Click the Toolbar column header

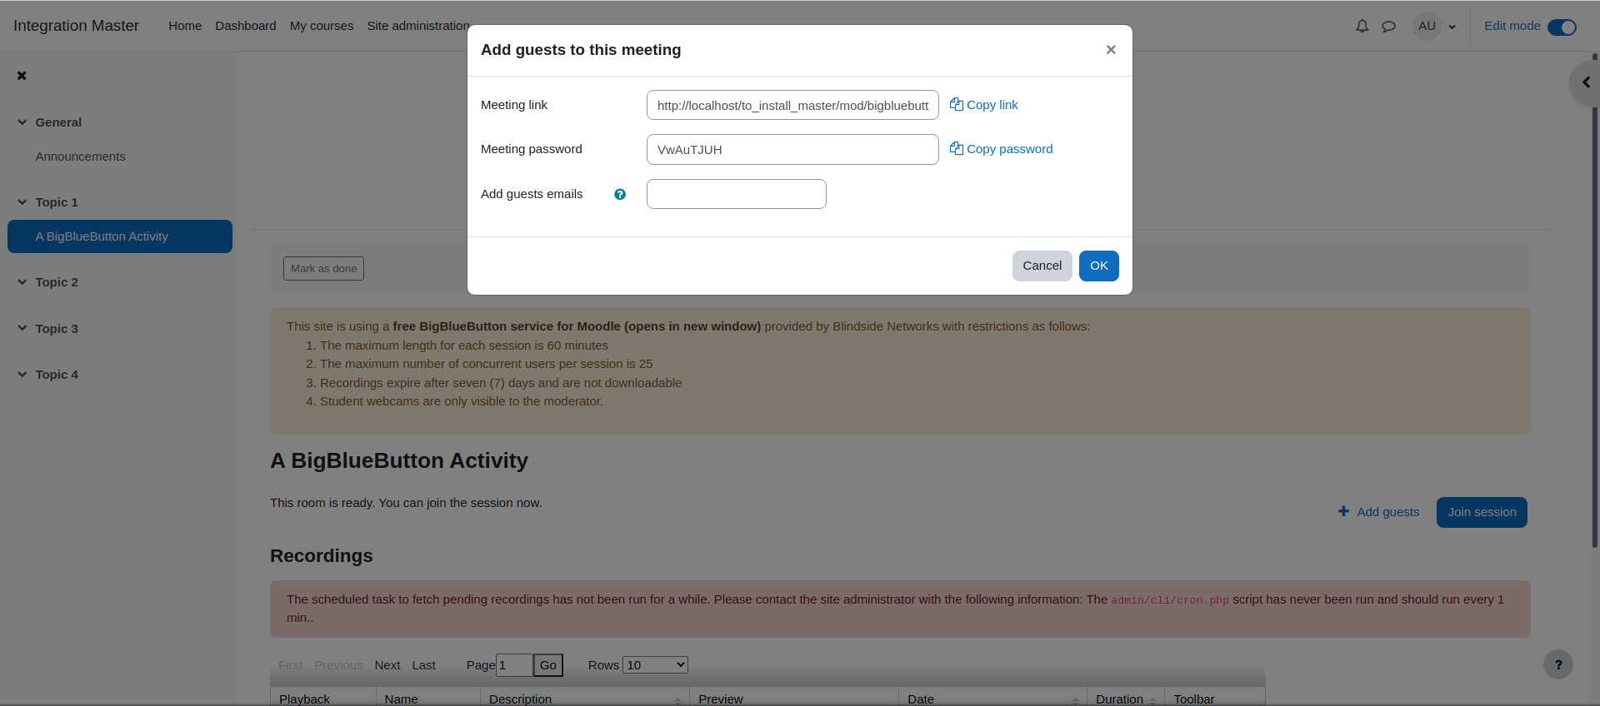click(x=1215, y=699)
